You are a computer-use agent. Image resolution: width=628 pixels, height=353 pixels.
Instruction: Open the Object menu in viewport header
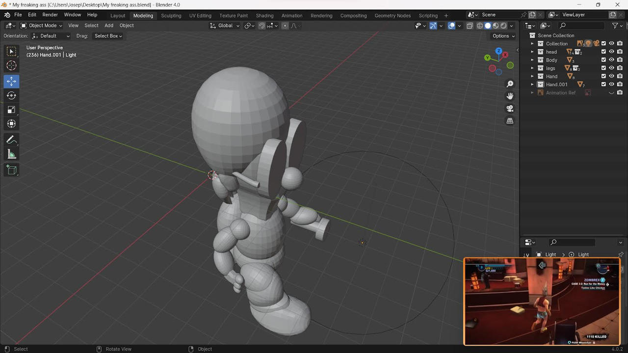(127, 25)
